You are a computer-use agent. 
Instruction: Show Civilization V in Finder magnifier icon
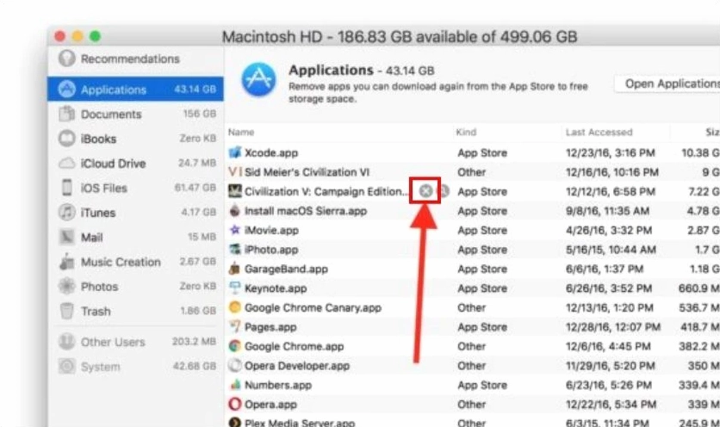[444, 191]
